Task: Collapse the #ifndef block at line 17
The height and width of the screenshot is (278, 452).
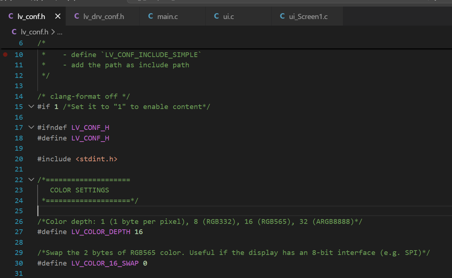Action: (31, 128)
